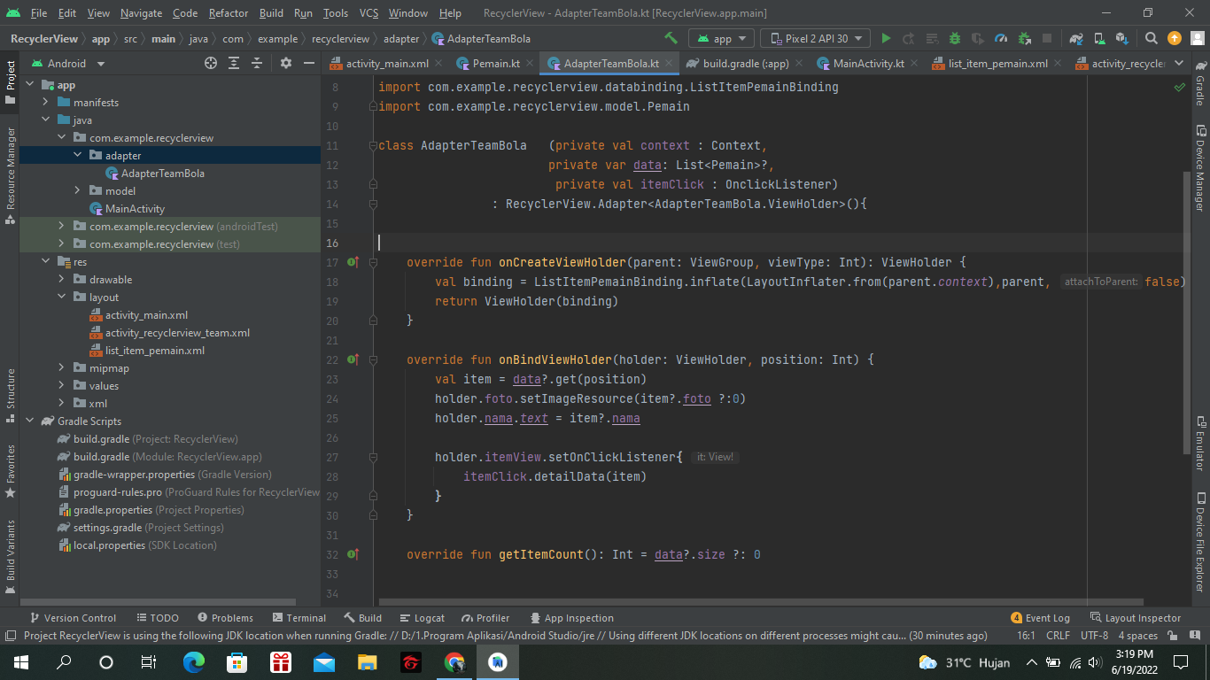Switch to the Pemain.kt tab
Image resolution: width=1210 pixels, height=680 pixels.
click(x=495, y=63)
